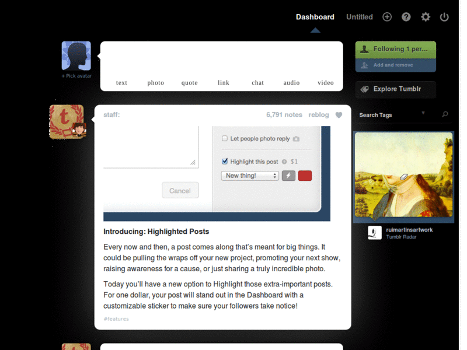Click the Following 1 person button
Image resolution: width=467 pixels, height=350 pixels.
point(396,50)
